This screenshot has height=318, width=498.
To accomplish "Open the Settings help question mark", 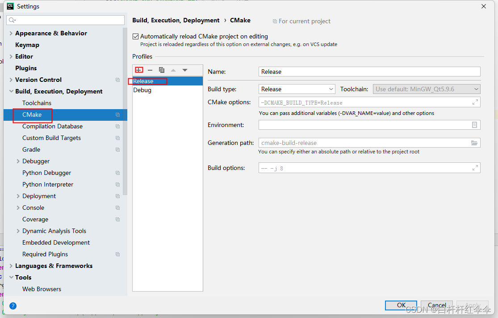I will coord(13,306).
